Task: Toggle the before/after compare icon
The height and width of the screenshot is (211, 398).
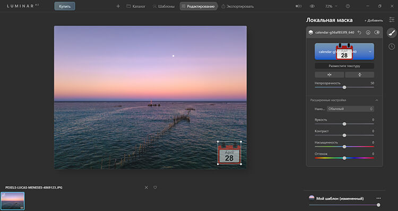Action: pos(298,6)
